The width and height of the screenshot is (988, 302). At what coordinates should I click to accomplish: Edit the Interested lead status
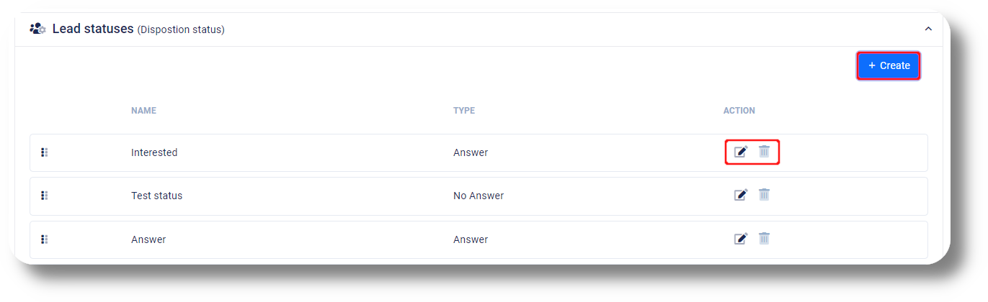tap(741, 152)
